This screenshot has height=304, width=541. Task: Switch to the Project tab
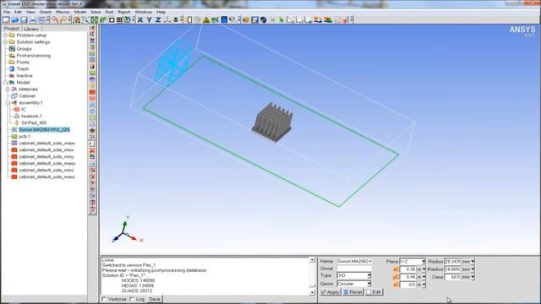(11, 29)
